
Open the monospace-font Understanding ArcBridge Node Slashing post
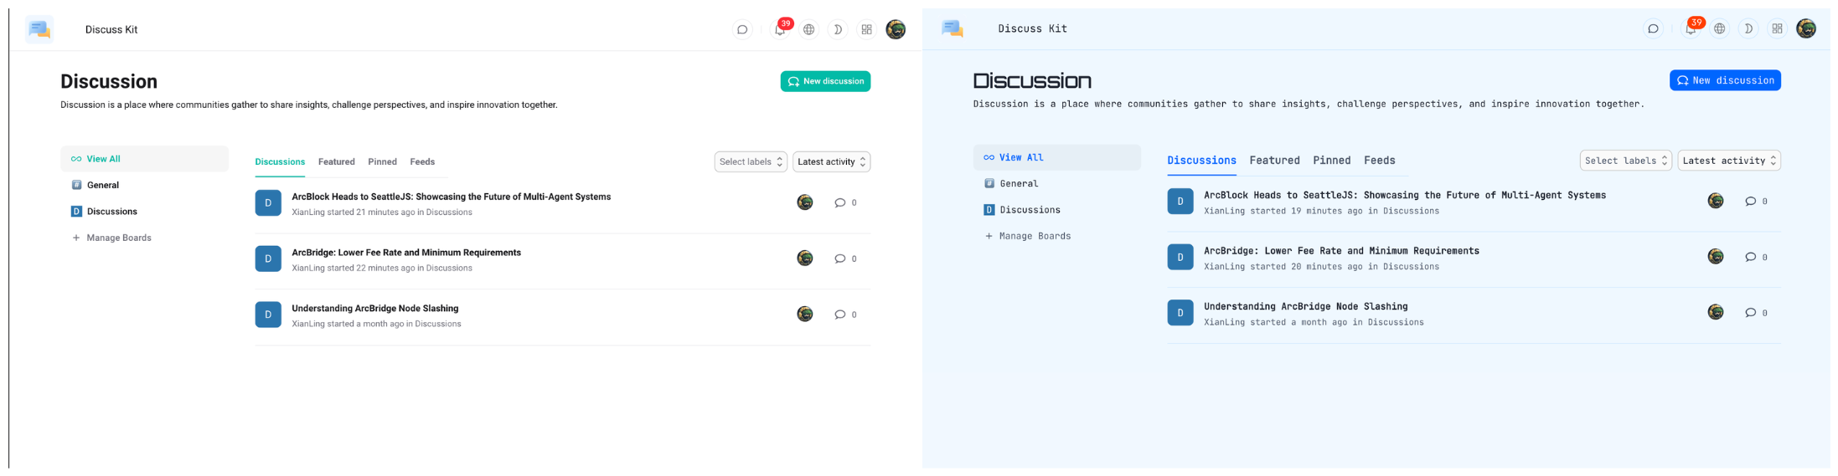(x=1305, y=307)
